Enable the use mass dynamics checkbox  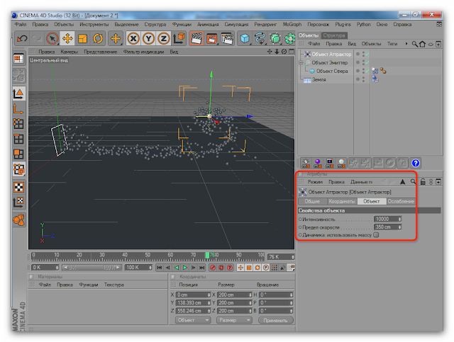click(376, 235)
